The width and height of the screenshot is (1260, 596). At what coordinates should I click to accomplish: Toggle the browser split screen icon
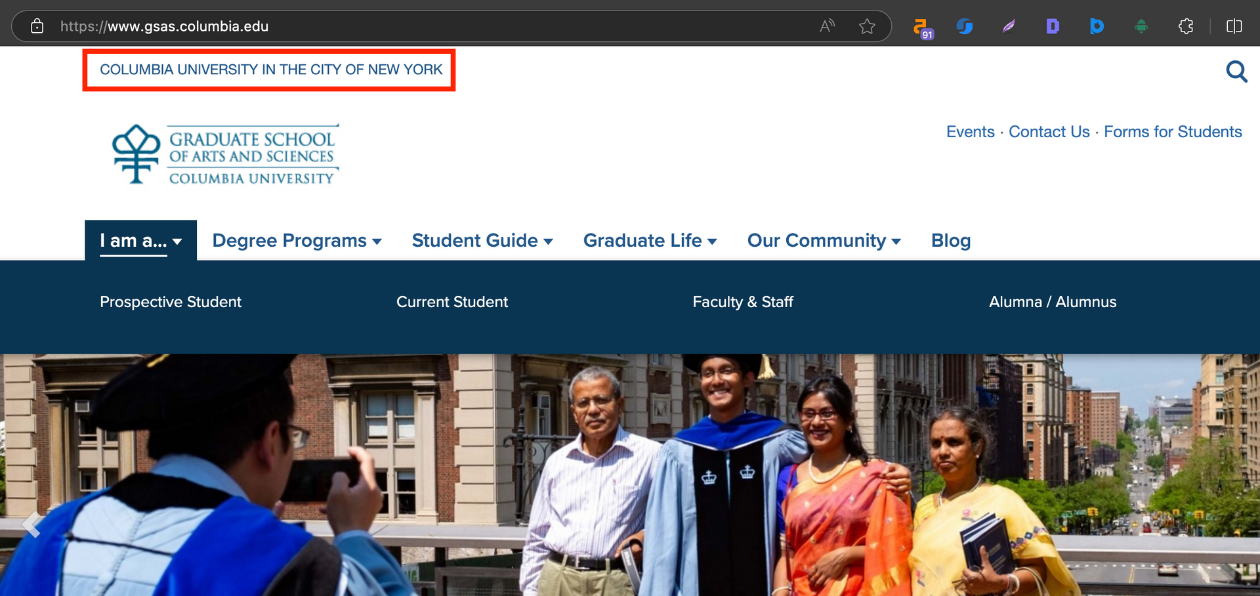pyautogui.click(x=1234, y=26)
